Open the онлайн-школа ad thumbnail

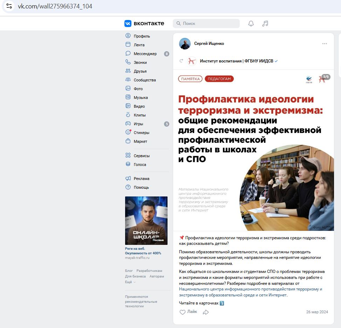click(146, 221)
